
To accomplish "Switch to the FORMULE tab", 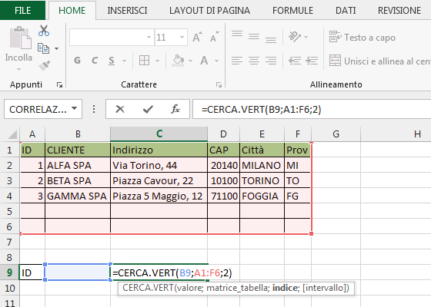I will tap(292, 11).
